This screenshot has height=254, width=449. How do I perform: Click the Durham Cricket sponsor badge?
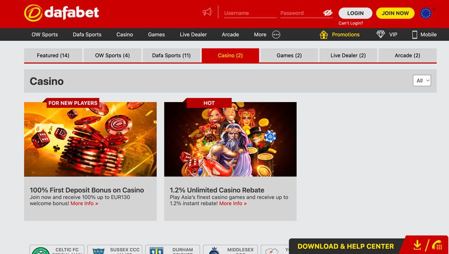[x=172, y=249]
